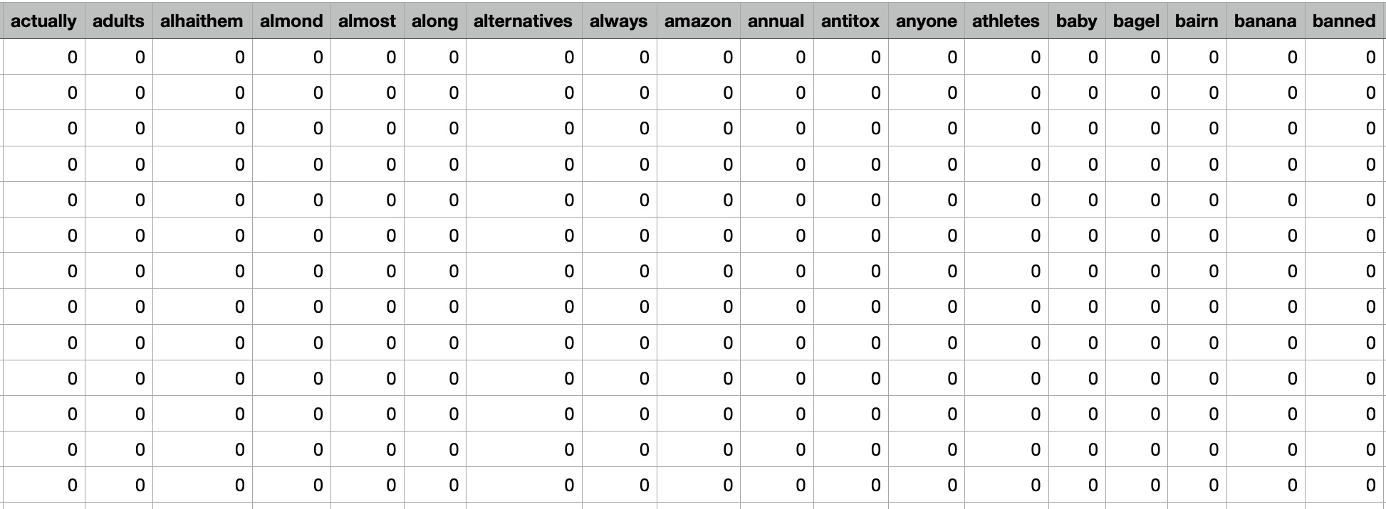The width and height of the screenshot is (1386, 509).
Task: Select the 'alhaithem' header cell
Action: [202, 21]
